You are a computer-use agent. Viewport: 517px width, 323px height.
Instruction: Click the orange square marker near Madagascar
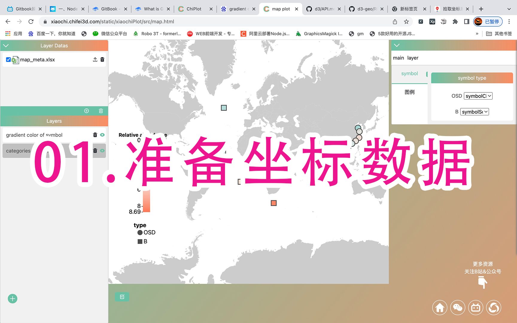click(x=274, y=203)
